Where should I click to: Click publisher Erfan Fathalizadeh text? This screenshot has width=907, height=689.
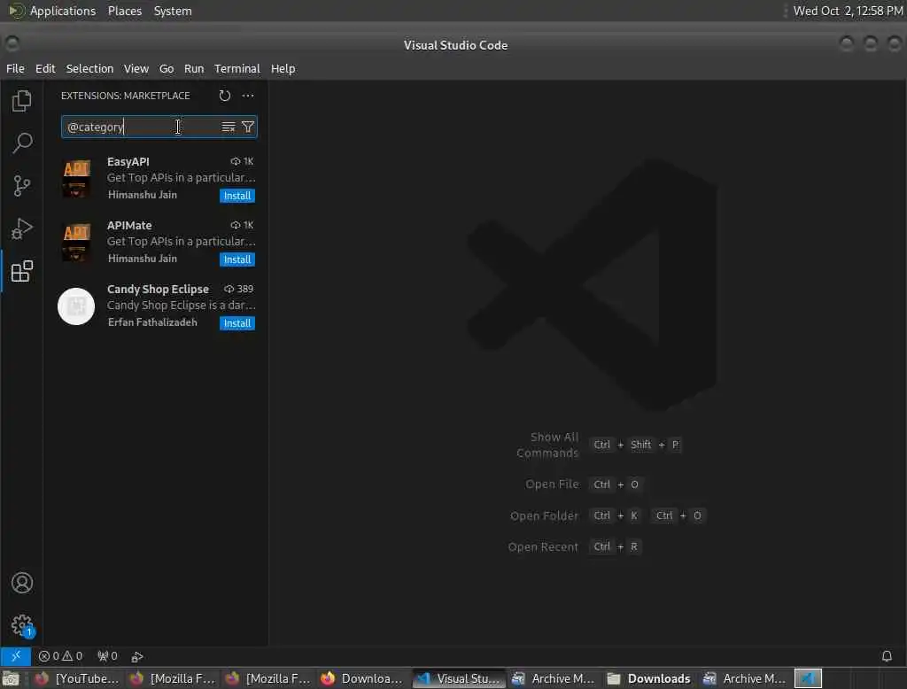(x=152, y=322)
